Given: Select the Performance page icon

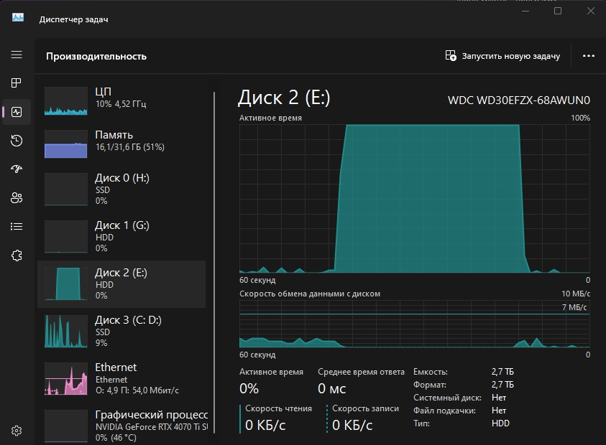Looking at the screenshot, I should pos(17,112).
